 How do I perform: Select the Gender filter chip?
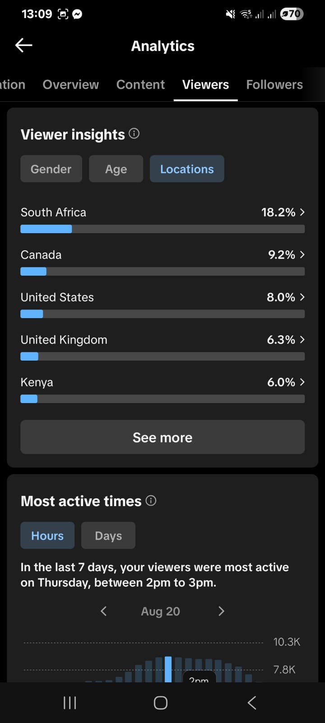tap(51, 169)
